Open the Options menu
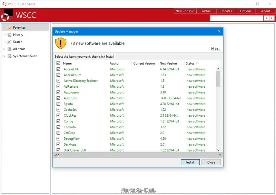 point(246,11)
